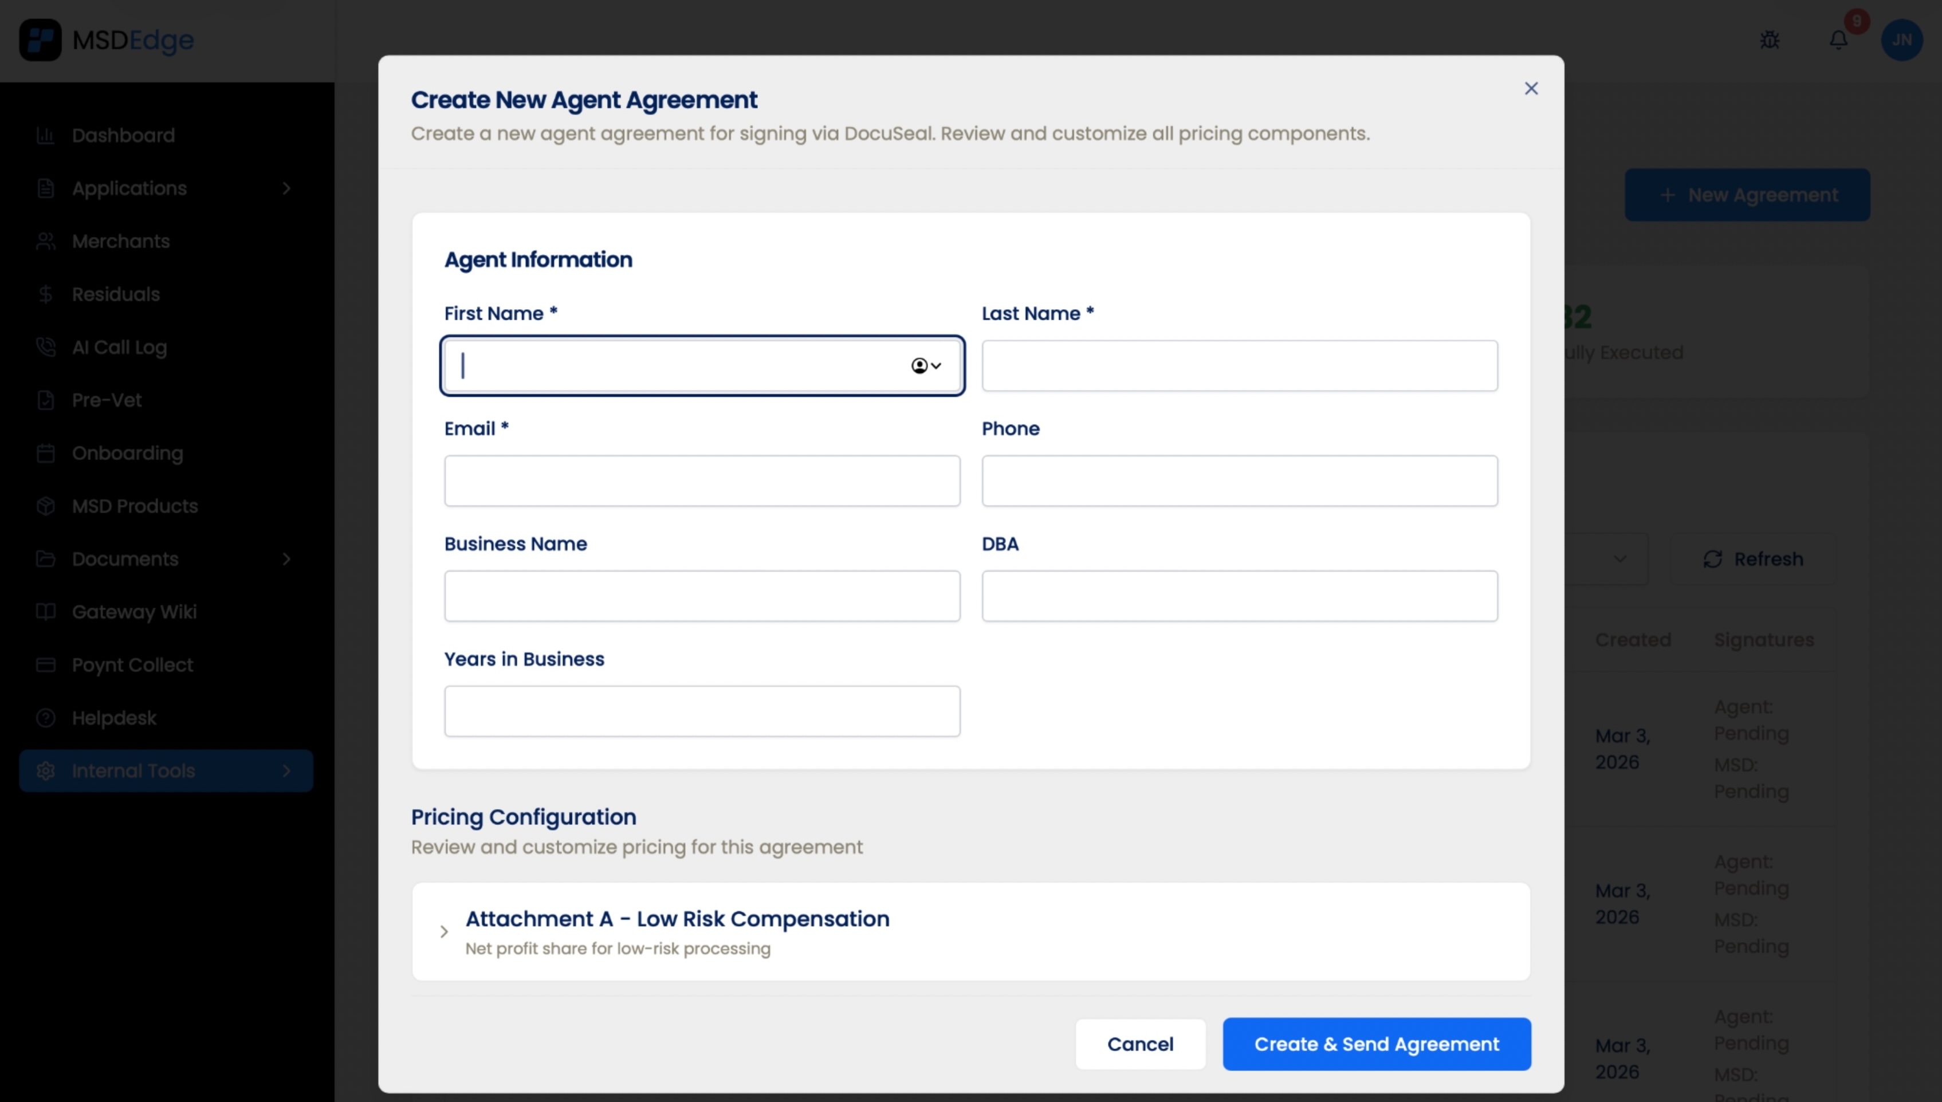Image resolution: width=1942 pixels, height=1102 pixels.
Task: Click the Poynt Collect card icon
Action: point(45,666)
